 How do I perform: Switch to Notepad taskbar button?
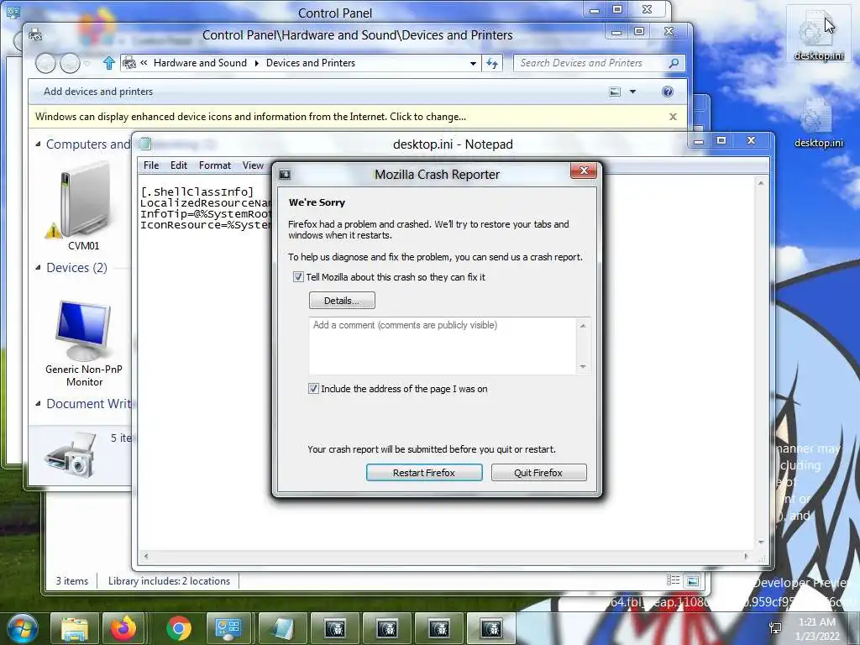point(281,628)
